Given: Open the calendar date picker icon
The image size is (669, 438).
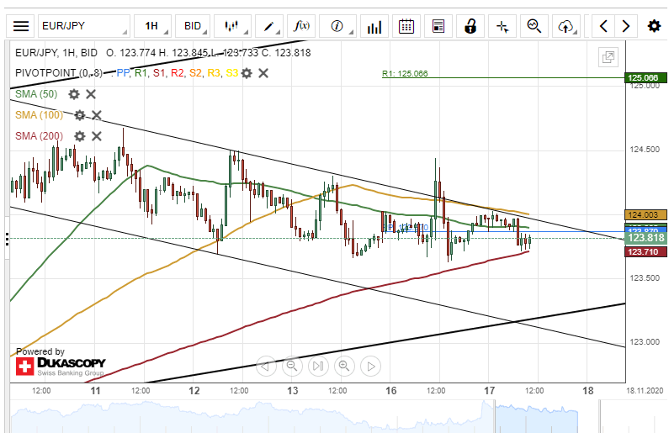Looking at the screenshot, I should [406, 26].
